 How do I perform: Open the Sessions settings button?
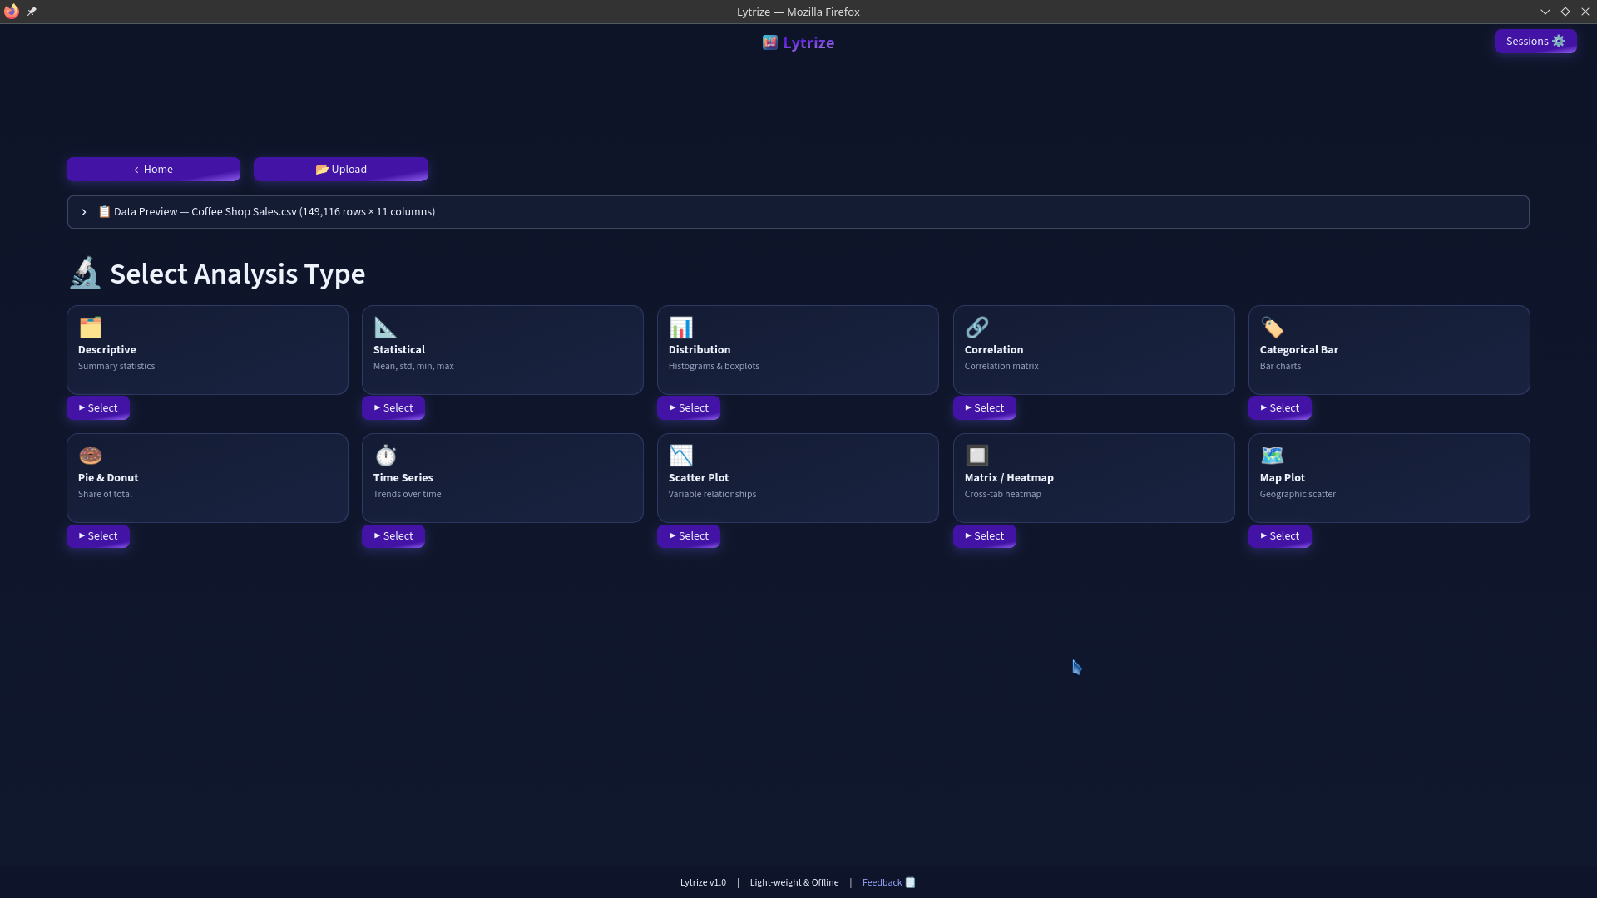[x=1535, y=42]
